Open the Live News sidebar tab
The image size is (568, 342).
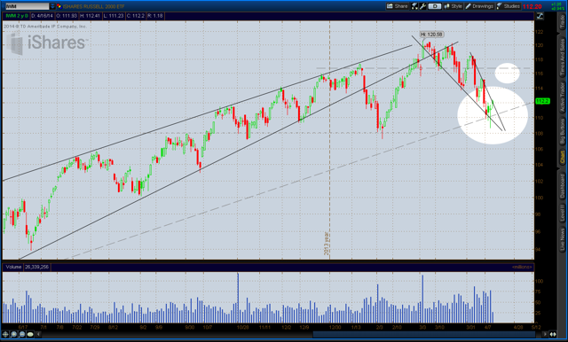(x=562, y=238)
